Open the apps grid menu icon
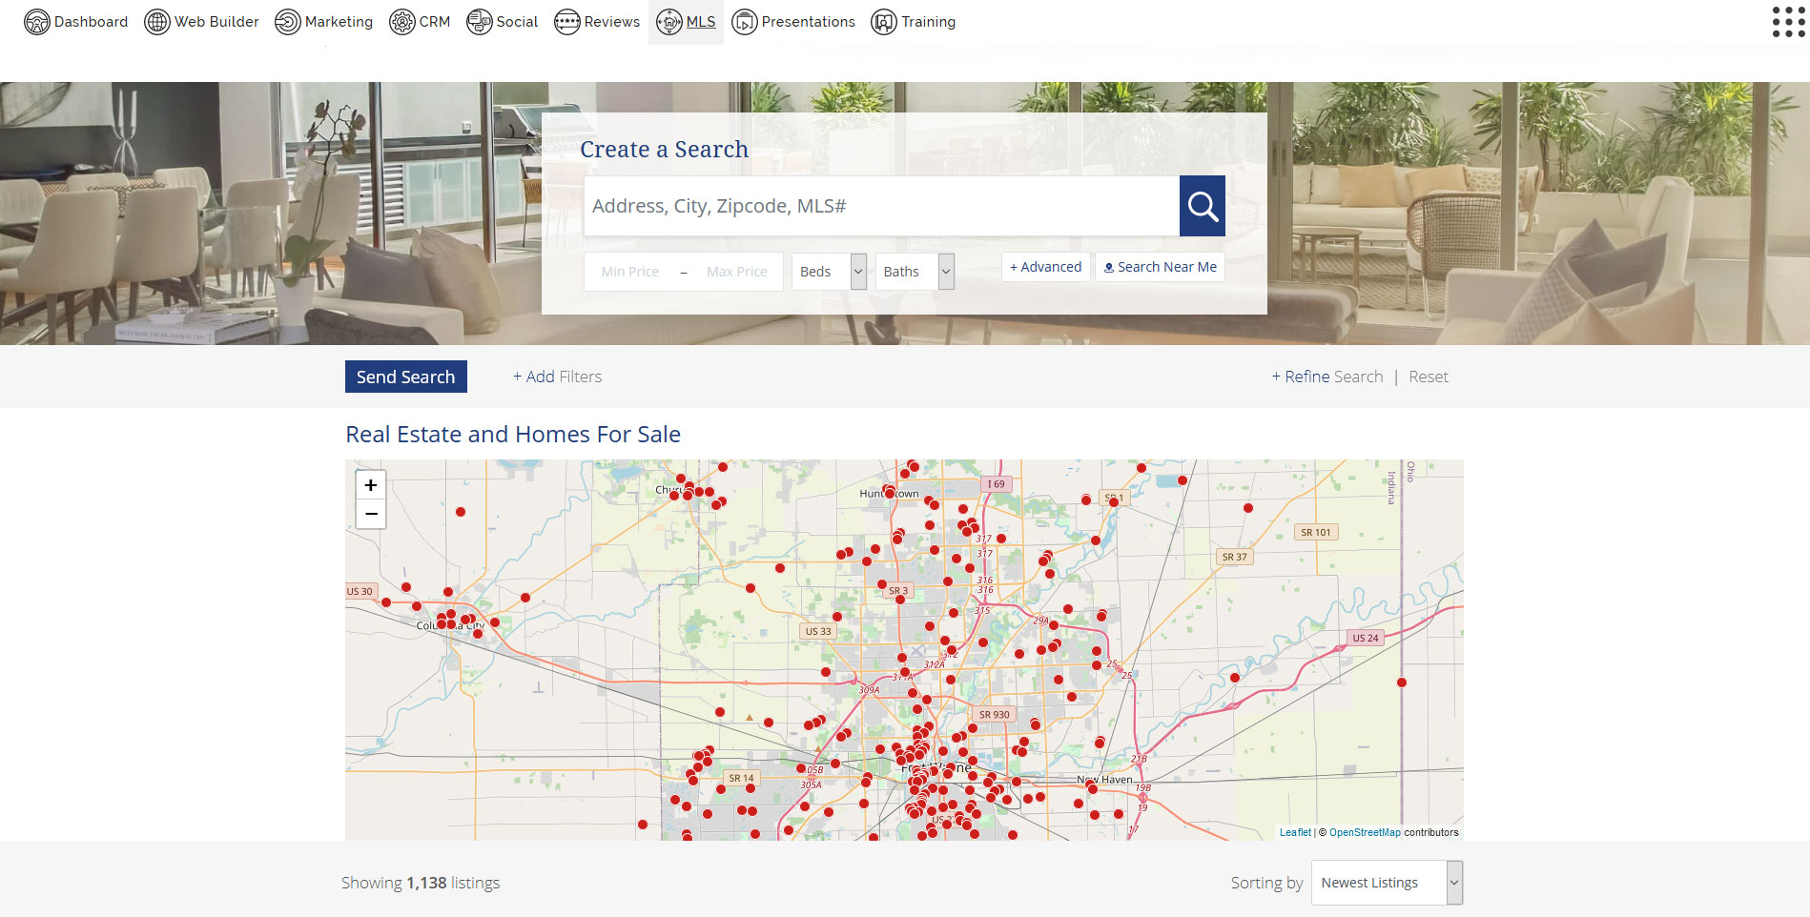The height and width of the screenshot is (917, 1810). [x=1788, y=22]
